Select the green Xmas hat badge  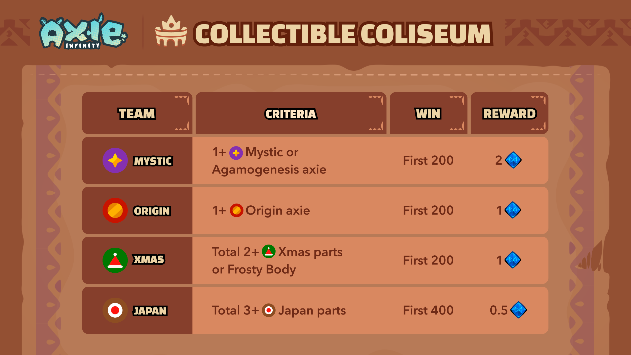click(115, 260)
